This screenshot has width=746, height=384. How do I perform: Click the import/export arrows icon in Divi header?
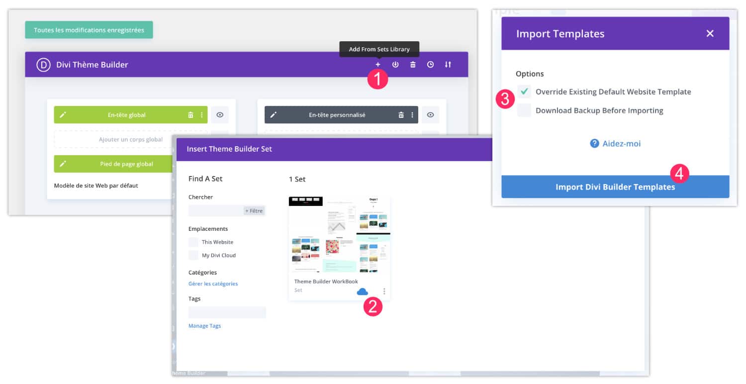448,65
